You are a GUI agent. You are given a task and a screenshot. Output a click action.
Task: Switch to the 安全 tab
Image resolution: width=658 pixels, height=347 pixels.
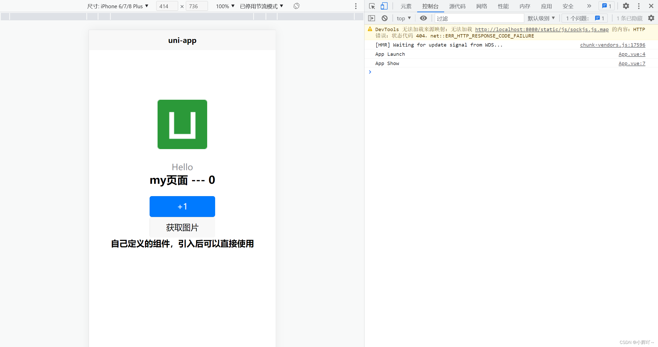click(x=568, y=6)
